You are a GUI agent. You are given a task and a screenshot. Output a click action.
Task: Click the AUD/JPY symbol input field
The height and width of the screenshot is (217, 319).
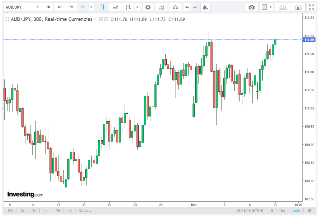(17, 7)
